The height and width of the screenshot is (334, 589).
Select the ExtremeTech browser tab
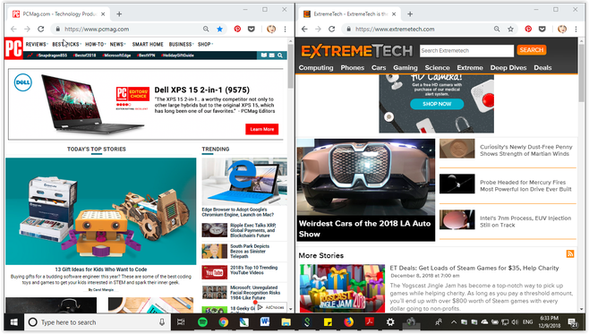pos(349,14)
